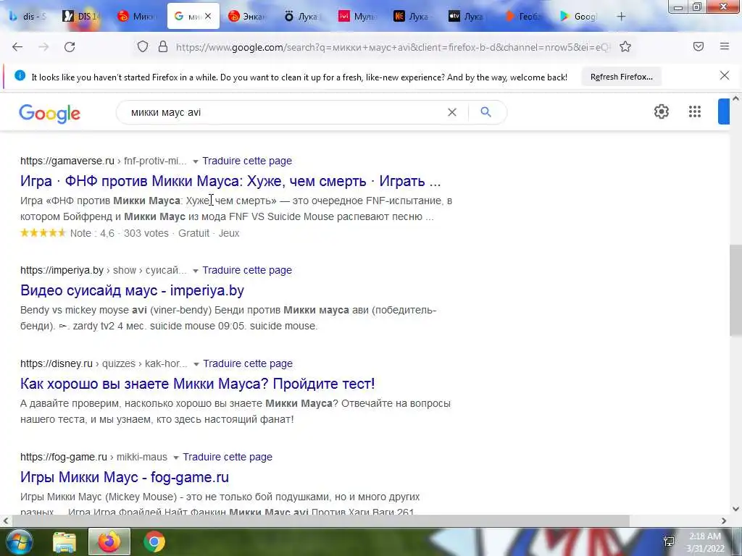742x556 pixels.
Task: Open 'Игры Микки Маус - fog-game.ru' result
Action: coord(125,477)
